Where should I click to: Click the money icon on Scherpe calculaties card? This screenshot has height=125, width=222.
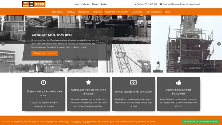[x=133, y=82]
